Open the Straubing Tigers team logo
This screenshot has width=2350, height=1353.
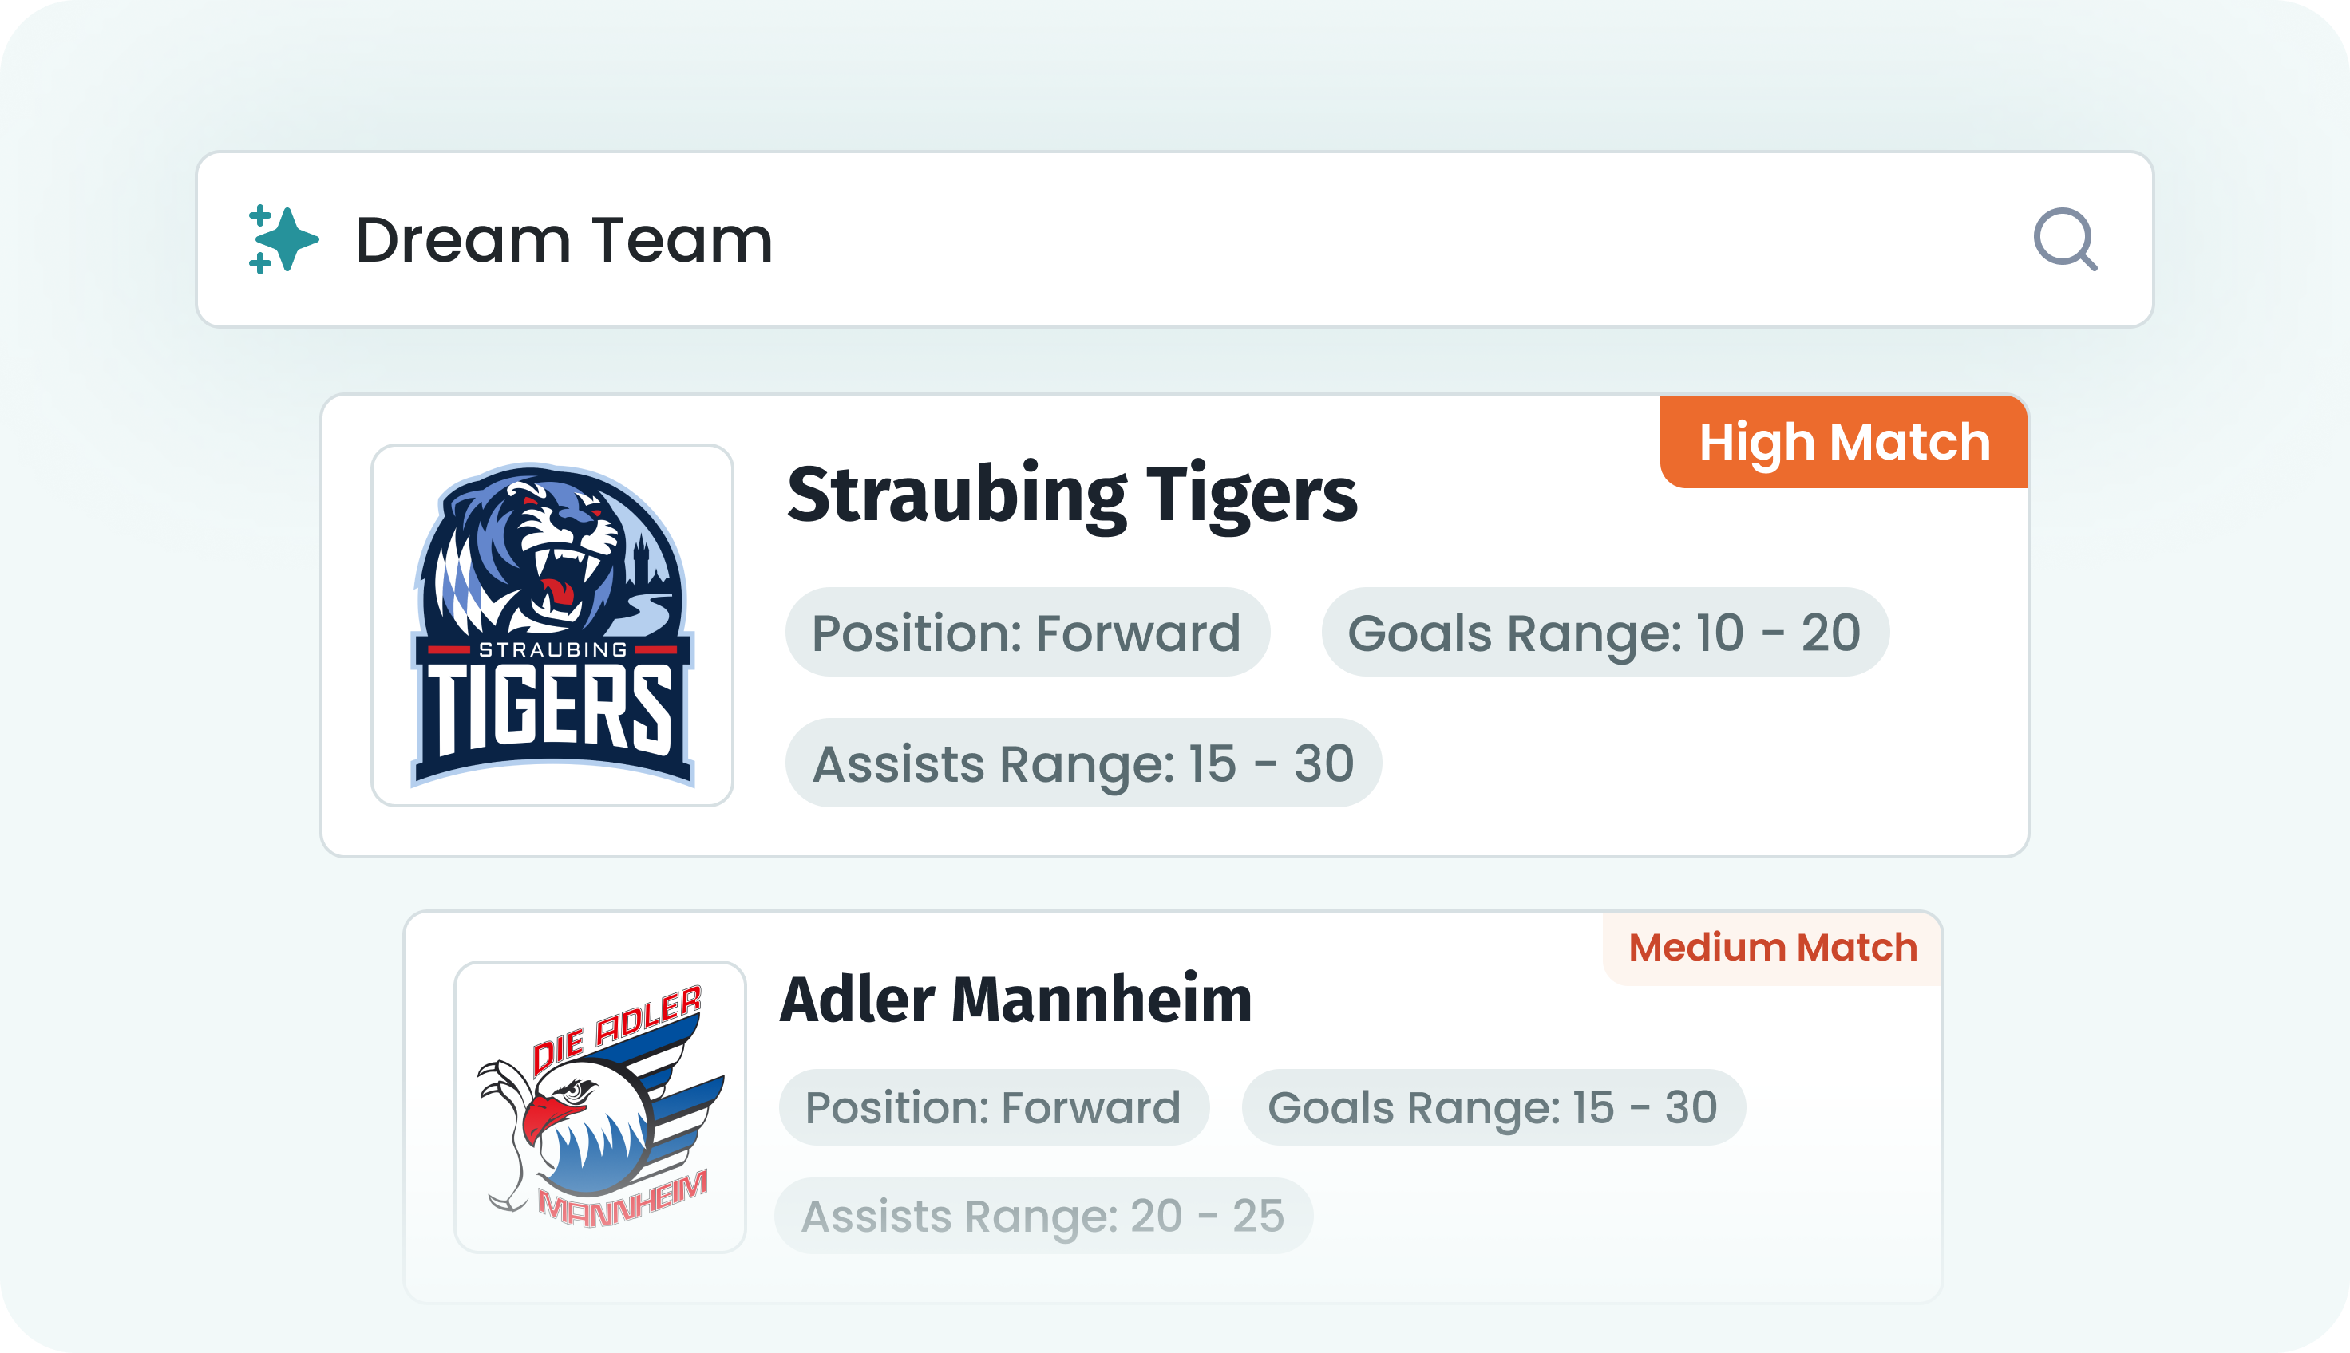pos(552,625)
